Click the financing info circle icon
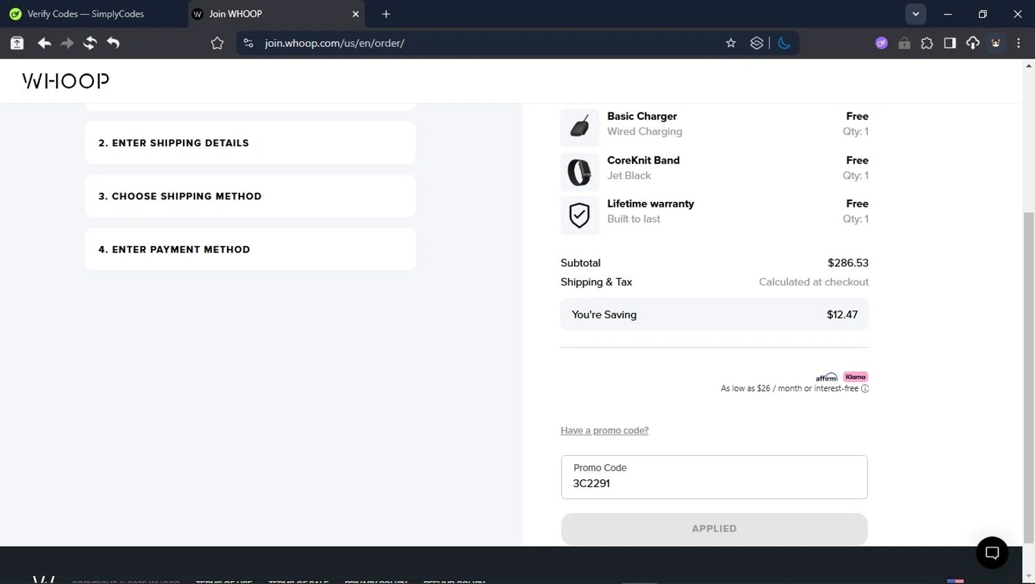Screen dimensions: 1035x584 point(865,389)
